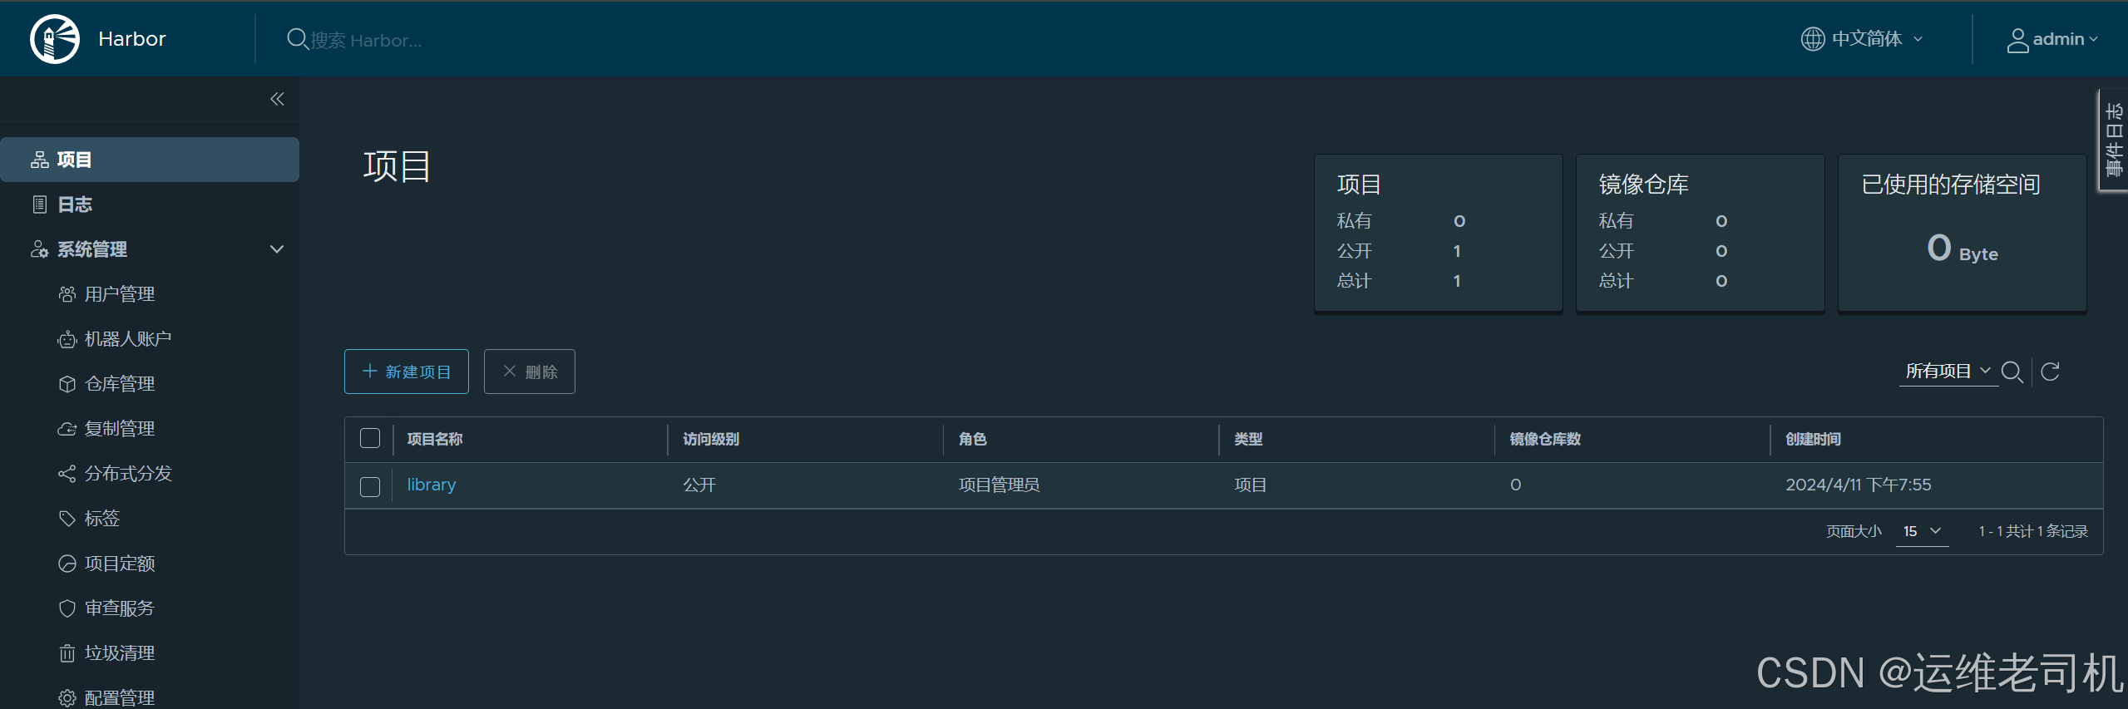Click the Projects icon in the sidebar
Viewport: 2128px width, 709px height.
click(39, 160)
